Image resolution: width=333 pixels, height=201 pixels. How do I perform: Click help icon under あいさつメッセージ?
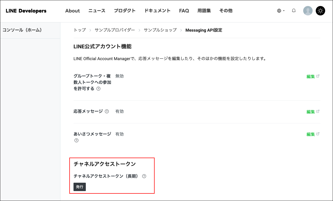[76, 140]
